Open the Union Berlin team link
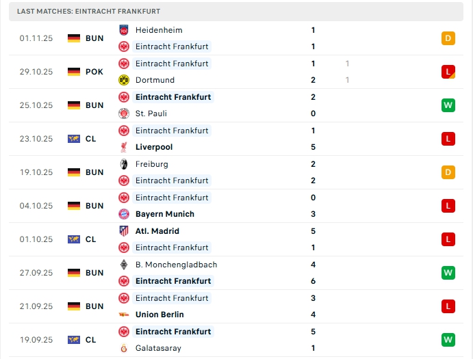Viewport: 473px width, 359px height. click(159, 315)
